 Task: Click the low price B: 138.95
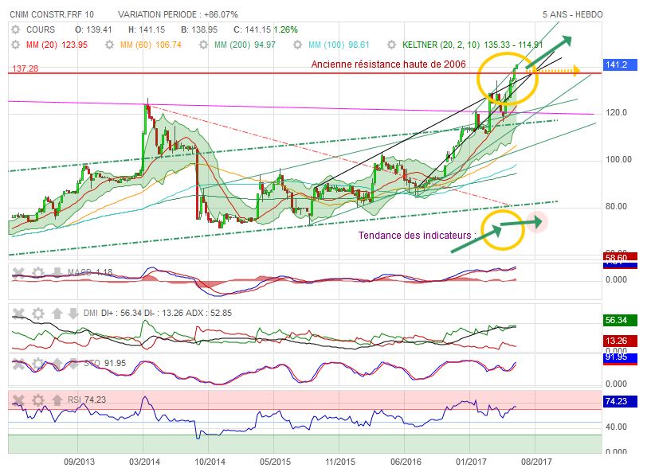(199, 30)
